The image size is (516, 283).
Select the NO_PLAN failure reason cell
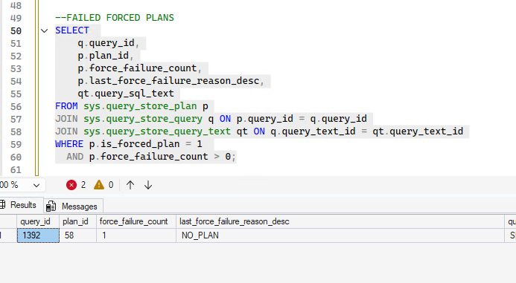coord(340,235)
